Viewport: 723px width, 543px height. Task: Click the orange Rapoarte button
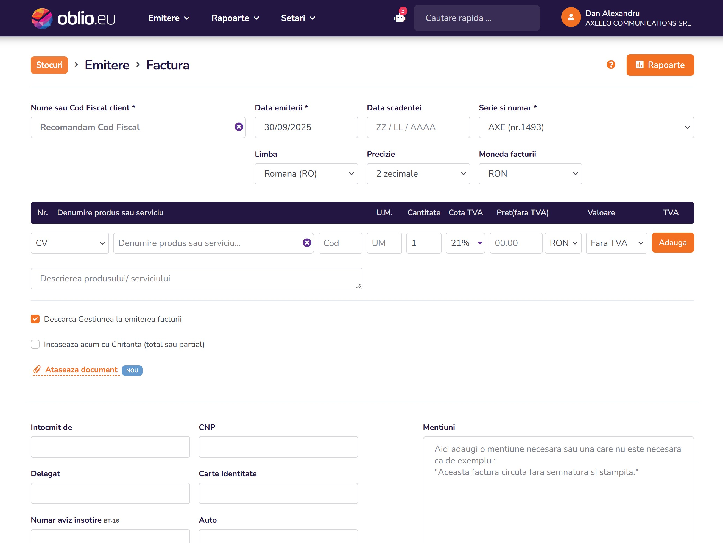(x=660, y=65)
